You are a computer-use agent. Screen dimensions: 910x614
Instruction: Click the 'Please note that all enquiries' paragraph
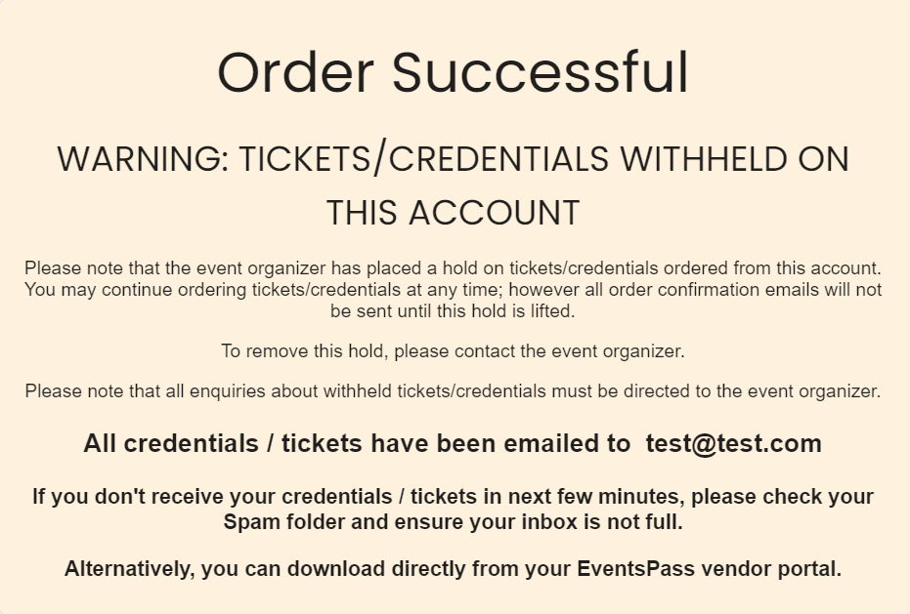[x=453, y=391]
